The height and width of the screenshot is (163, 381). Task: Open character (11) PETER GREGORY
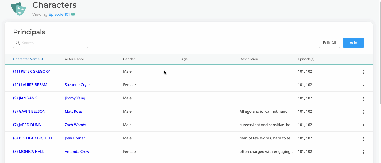pyautogui.click(x=32, y=71)
